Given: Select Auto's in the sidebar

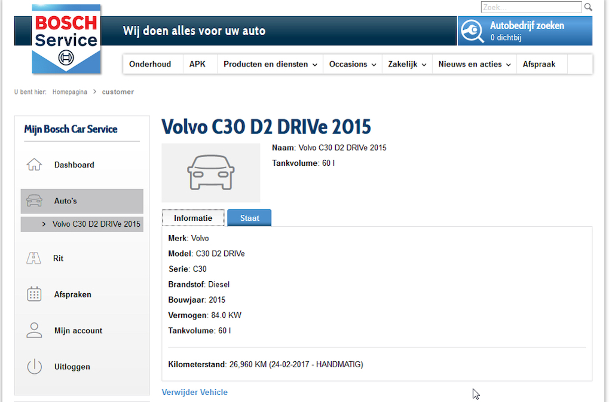Looking at the screenshot, I should point(82,201).
